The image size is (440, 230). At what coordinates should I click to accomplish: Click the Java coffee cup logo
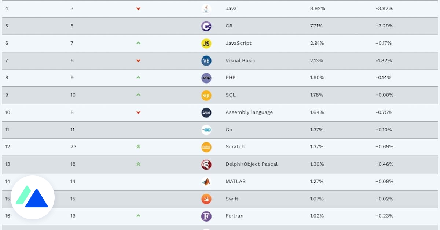[206, 8]
